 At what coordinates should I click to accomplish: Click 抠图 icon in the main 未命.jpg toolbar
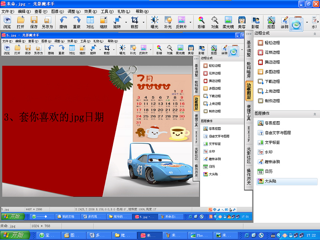pos(271,22)
